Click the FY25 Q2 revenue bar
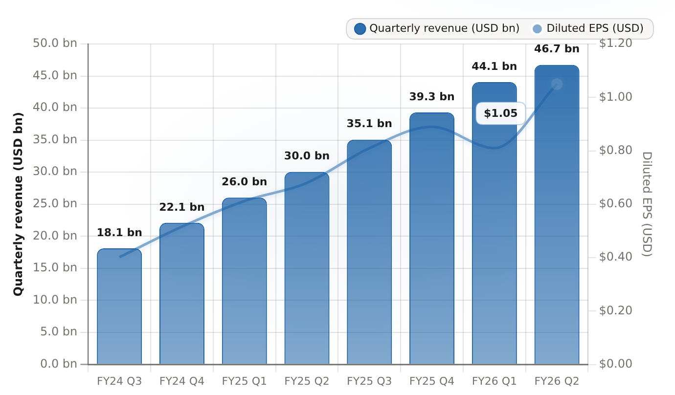Viewport: 675px width, 395px height. click(x=307, y=268)
